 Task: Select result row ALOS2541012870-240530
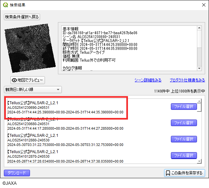click(x=89, y=156)
